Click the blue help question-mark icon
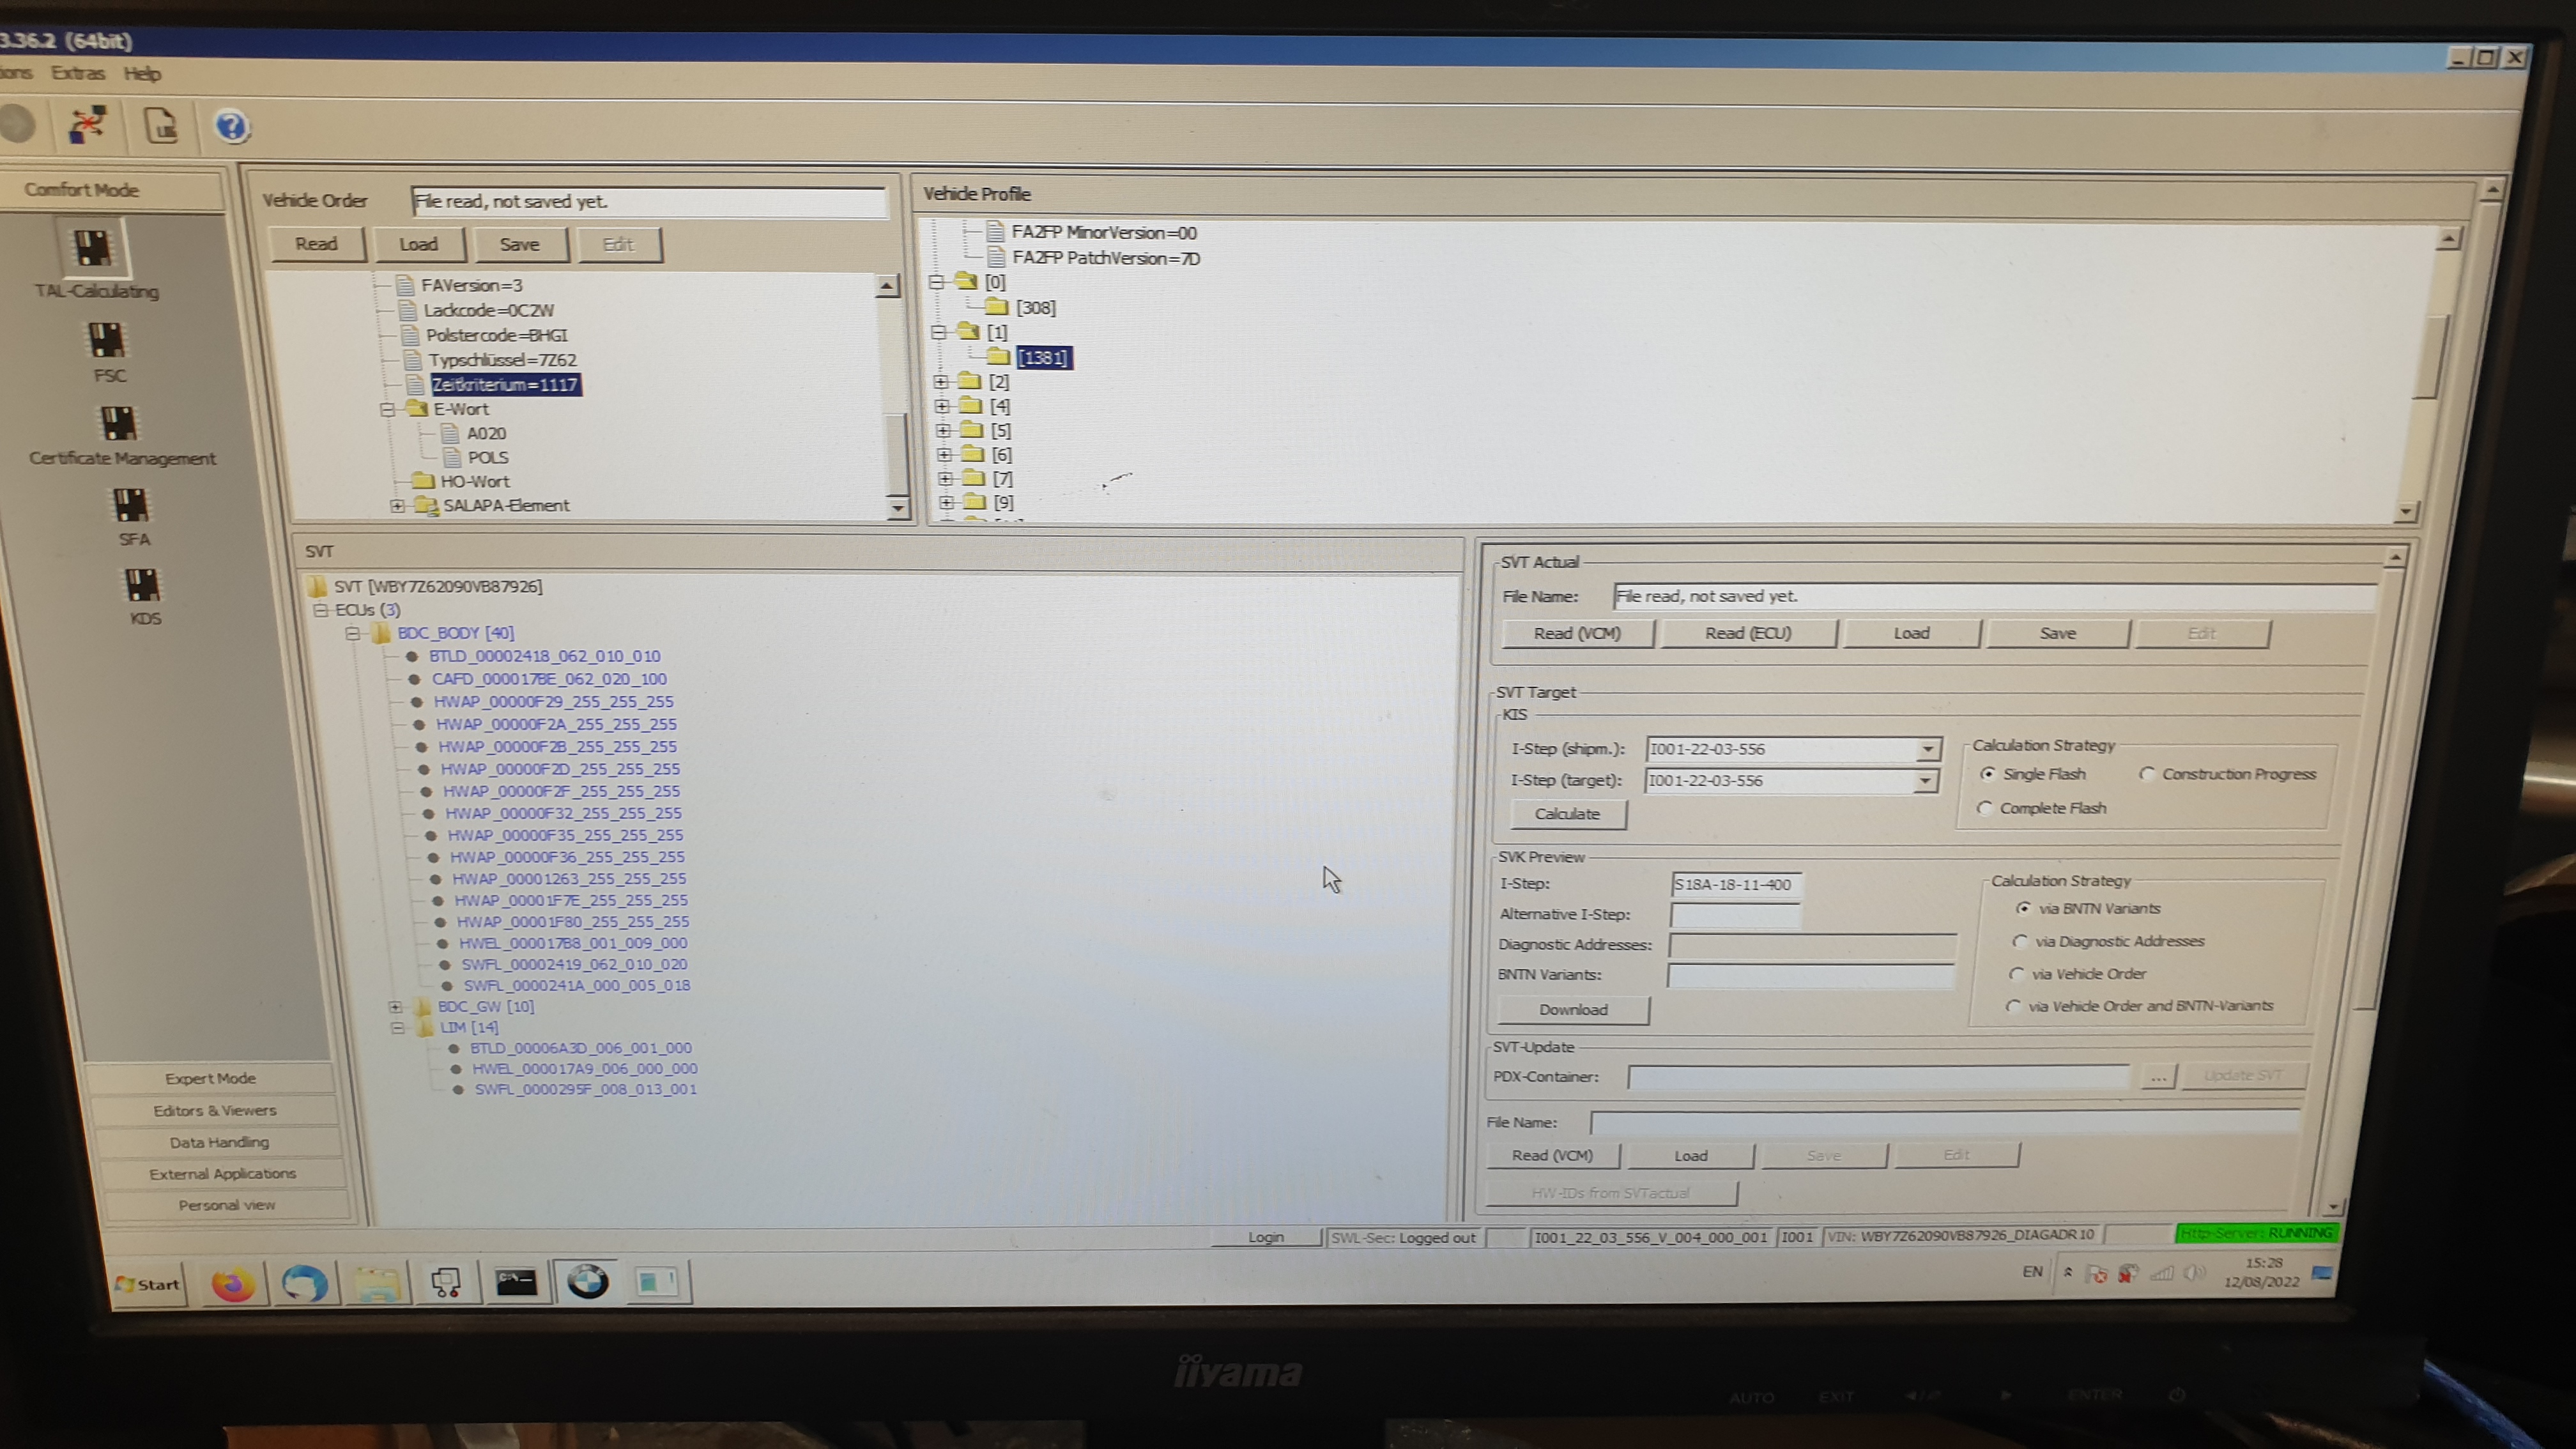2576x1449 pixels. coord(231,127)
